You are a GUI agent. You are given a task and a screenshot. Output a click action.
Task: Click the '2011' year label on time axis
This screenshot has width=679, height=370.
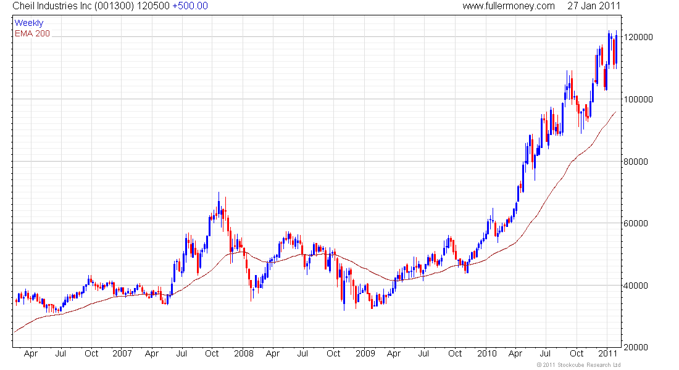(x=608, y=353)
